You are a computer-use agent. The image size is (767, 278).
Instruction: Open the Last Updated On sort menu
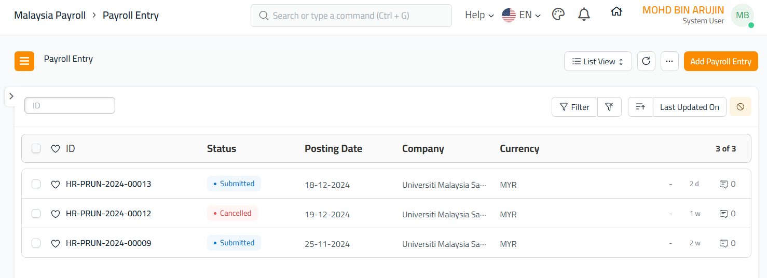pos(689,107)
